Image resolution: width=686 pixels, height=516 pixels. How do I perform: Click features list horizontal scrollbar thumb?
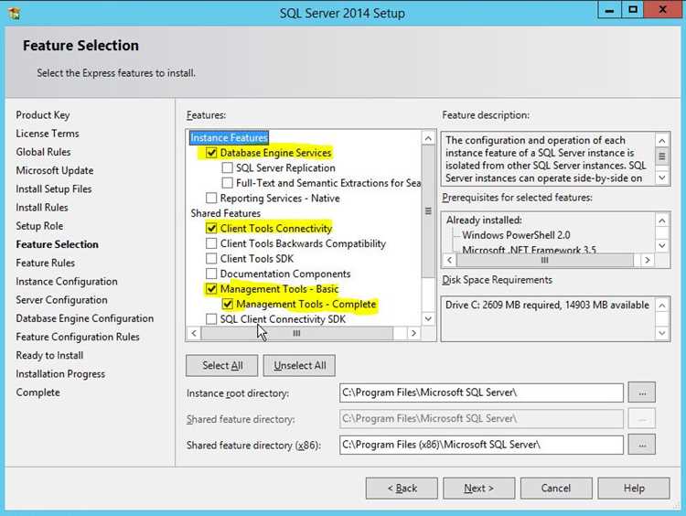pyautogui.click(x=296, y=334)
